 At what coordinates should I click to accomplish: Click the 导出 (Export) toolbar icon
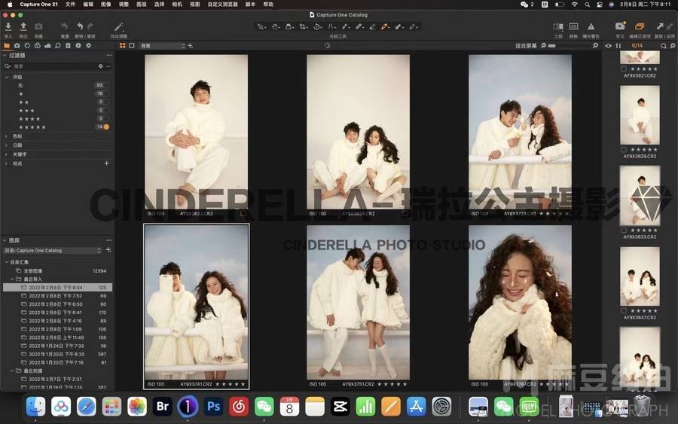tap(23, 27)
